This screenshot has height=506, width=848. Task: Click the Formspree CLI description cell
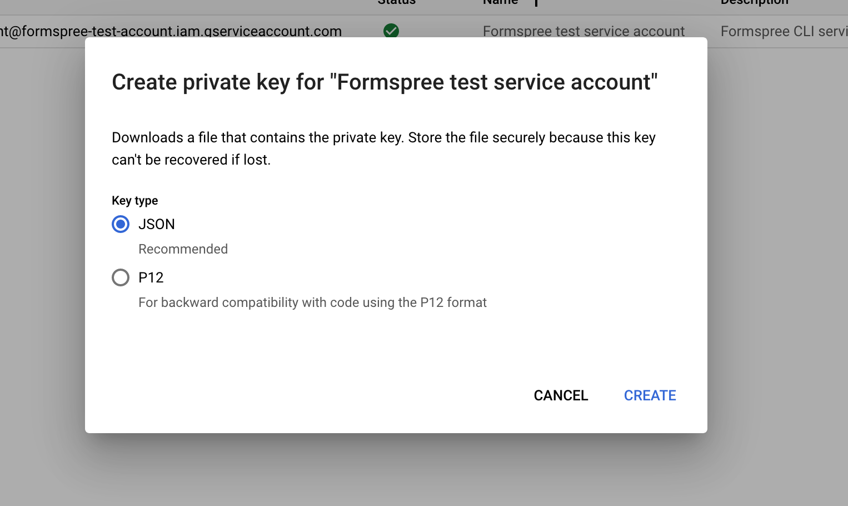pos(784,31)
